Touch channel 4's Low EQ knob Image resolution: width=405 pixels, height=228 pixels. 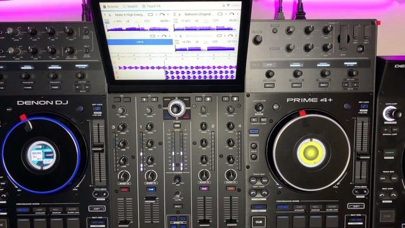tap(230, 160)
